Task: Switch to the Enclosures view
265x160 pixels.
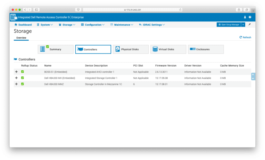Action: pyautogui.click(x=206, y=49)
